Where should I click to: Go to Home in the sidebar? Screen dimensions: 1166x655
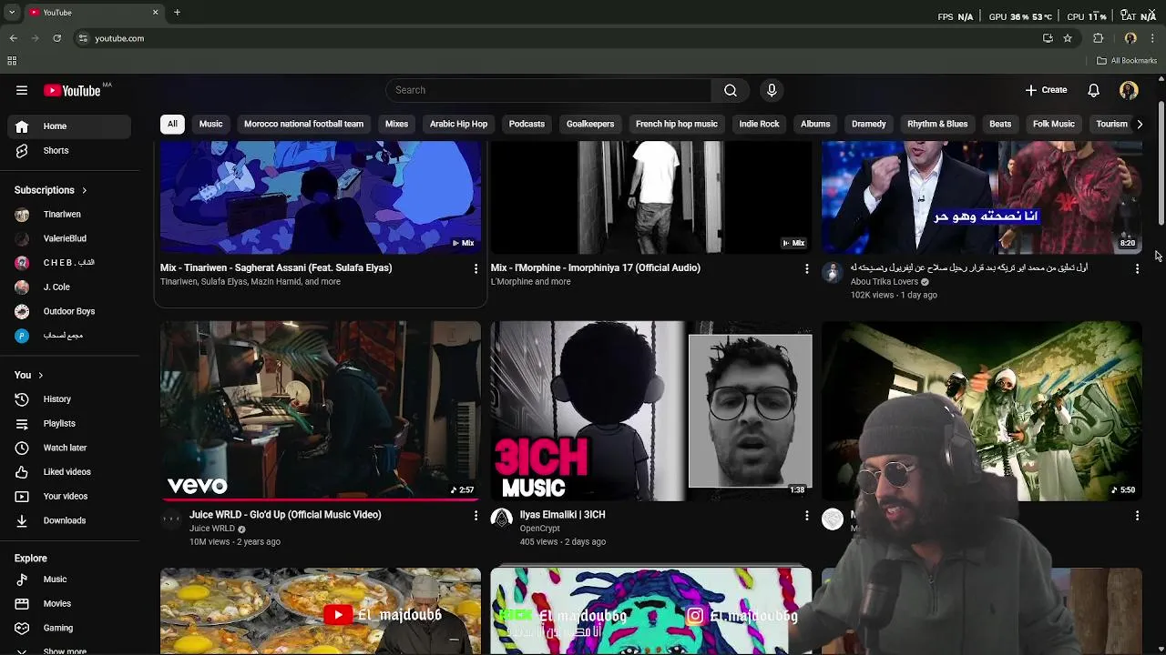pyautogui.click(x=69, y=126)
